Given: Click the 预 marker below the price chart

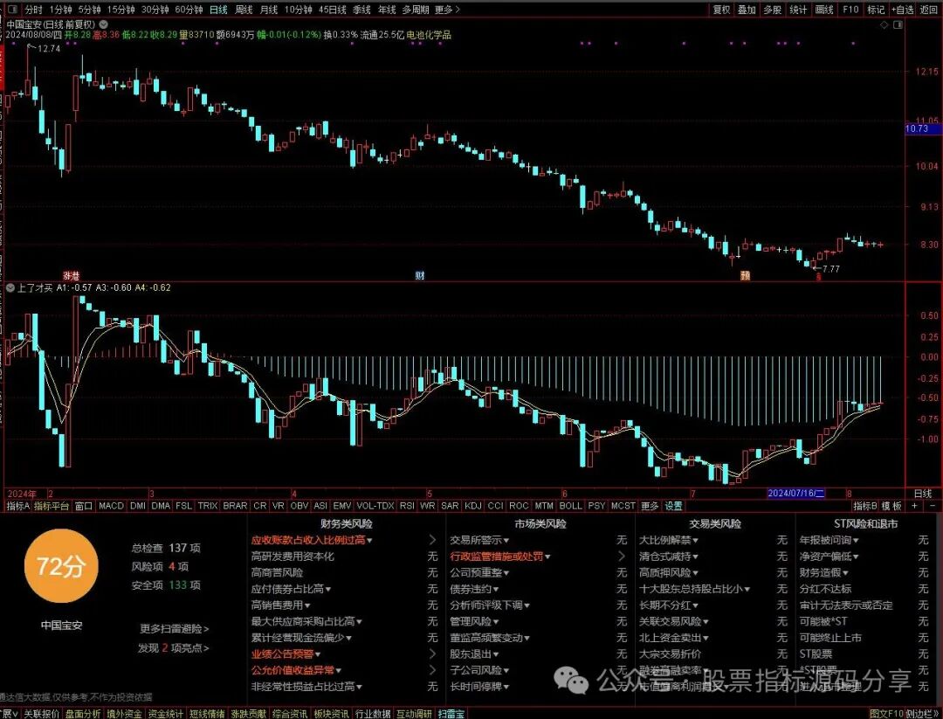Looking at the screenshot, I should coord(745,275).
